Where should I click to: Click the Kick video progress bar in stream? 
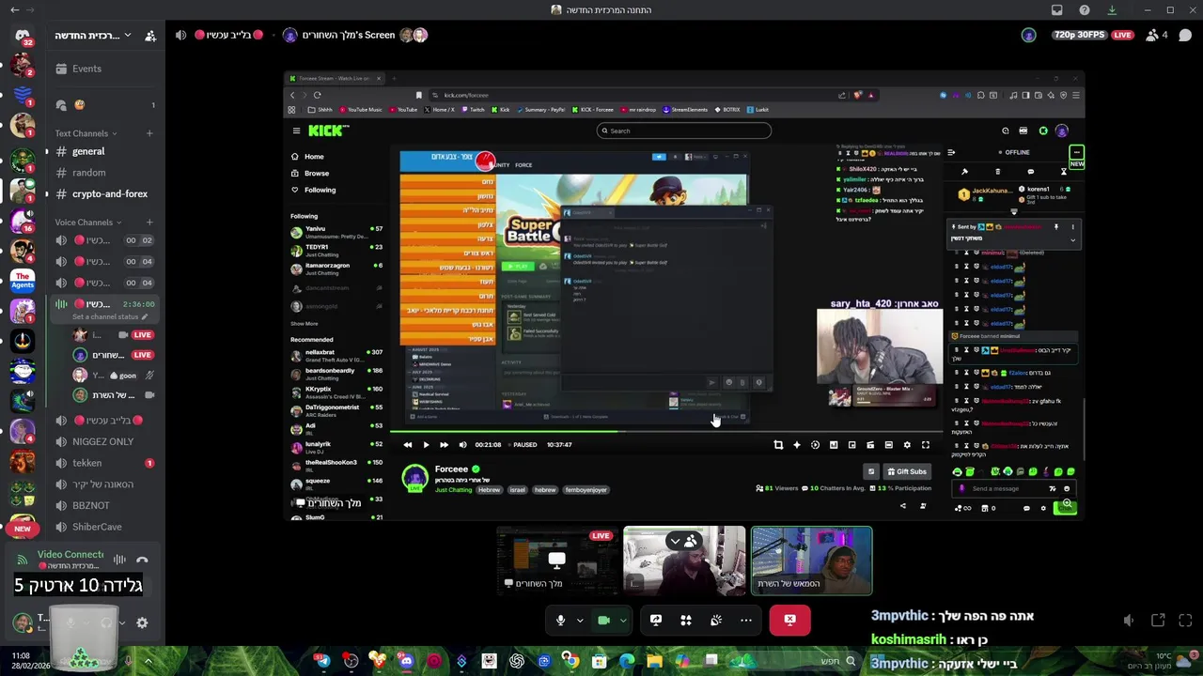pyautogui.click(x=667, y=432)
